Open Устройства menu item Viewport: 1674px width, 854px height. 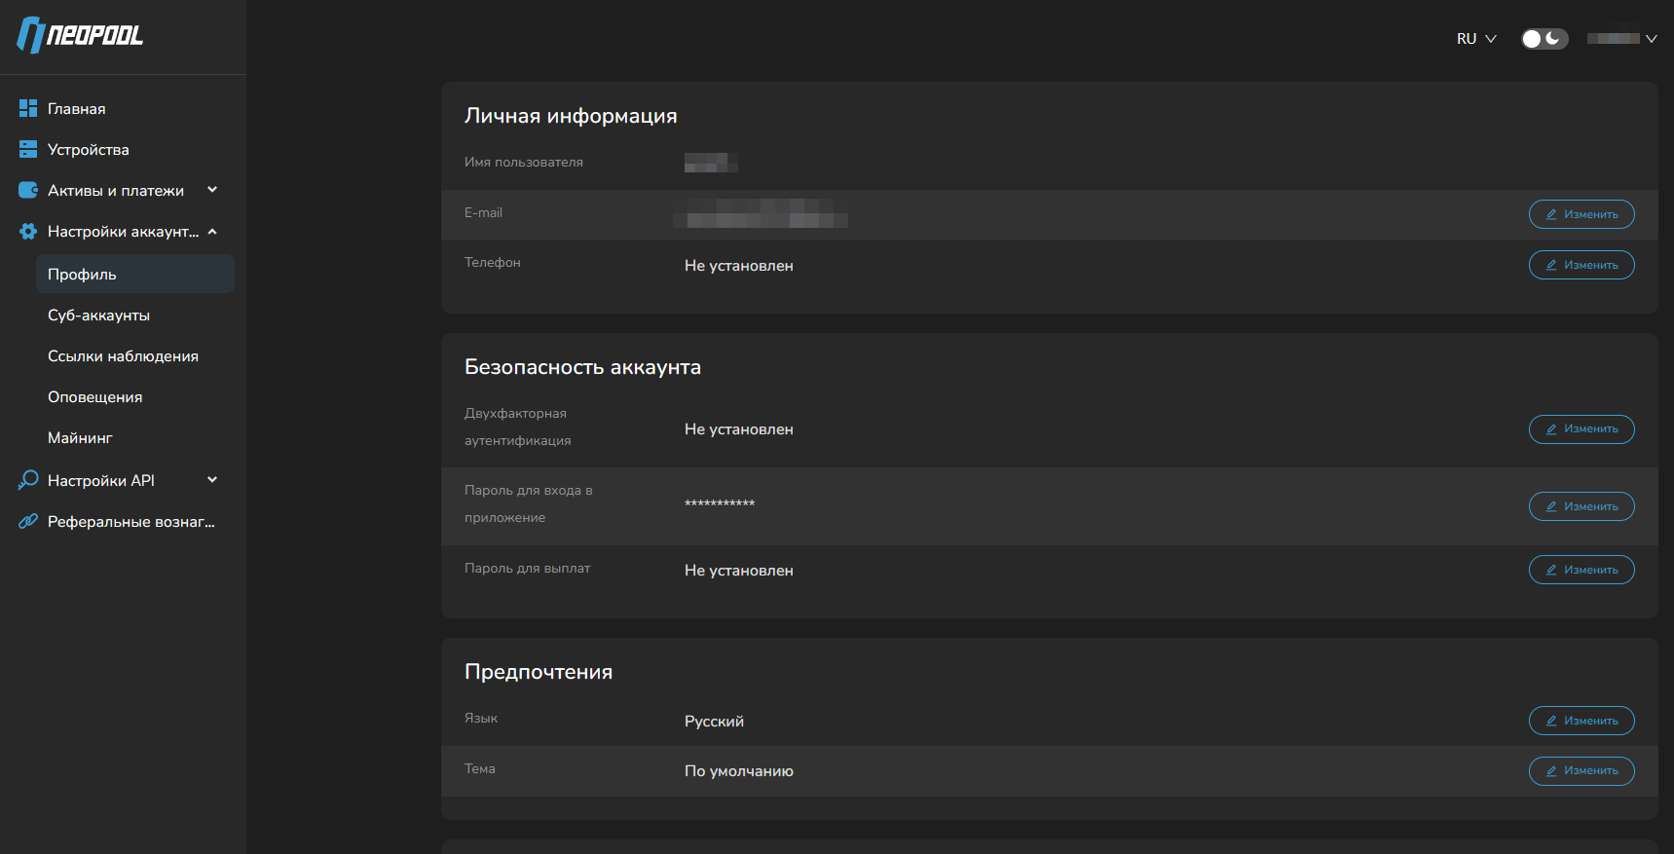(89, 150)
